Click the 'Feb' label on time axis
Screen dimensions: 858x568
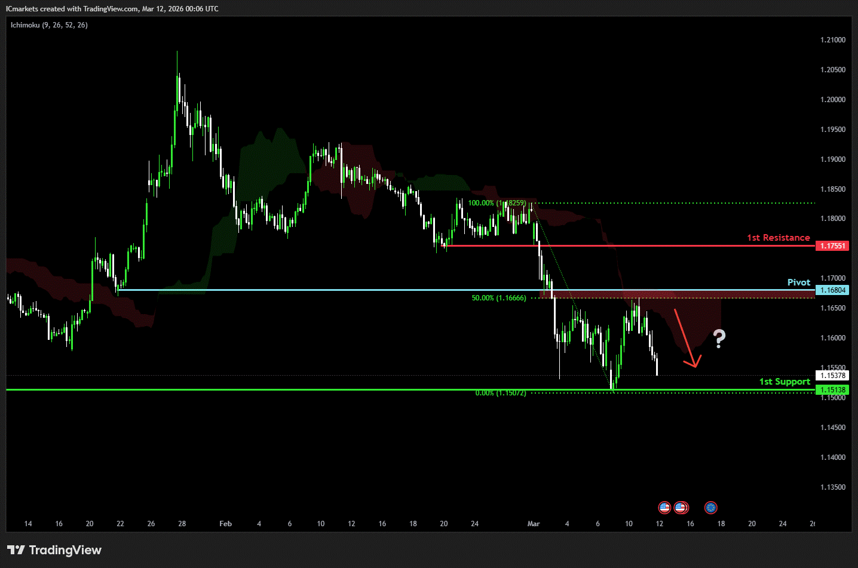point(225,524)
